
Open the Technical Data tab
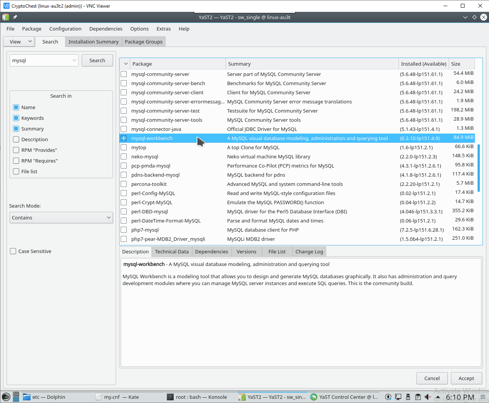pos(172,251)
